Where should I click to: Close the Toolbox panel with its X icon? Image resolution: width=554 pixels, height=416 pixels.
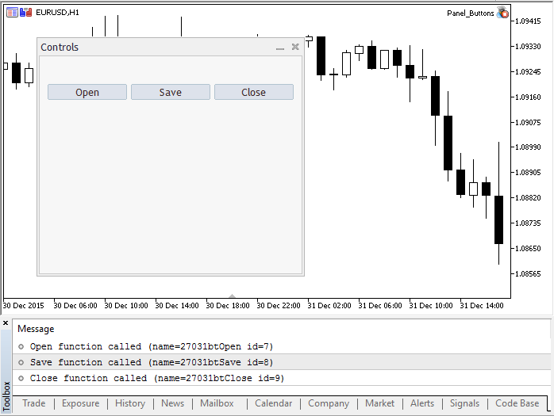6,323
